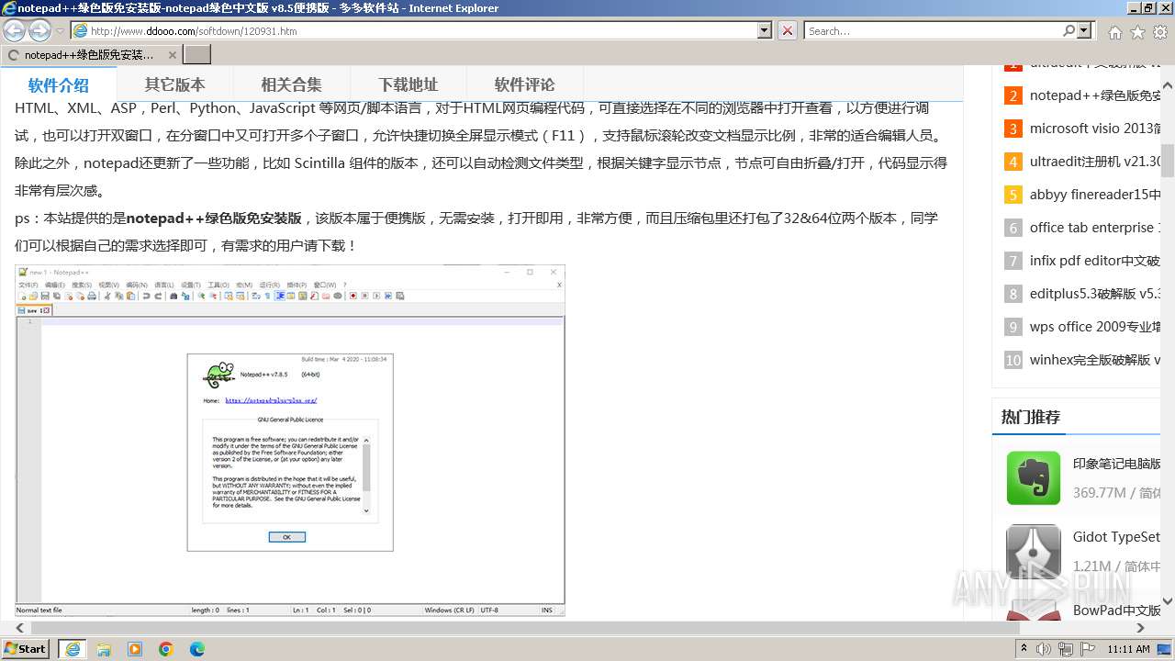Open Internet Explorer from the taskbar
1175x661 pixels.
click(73, 649)
